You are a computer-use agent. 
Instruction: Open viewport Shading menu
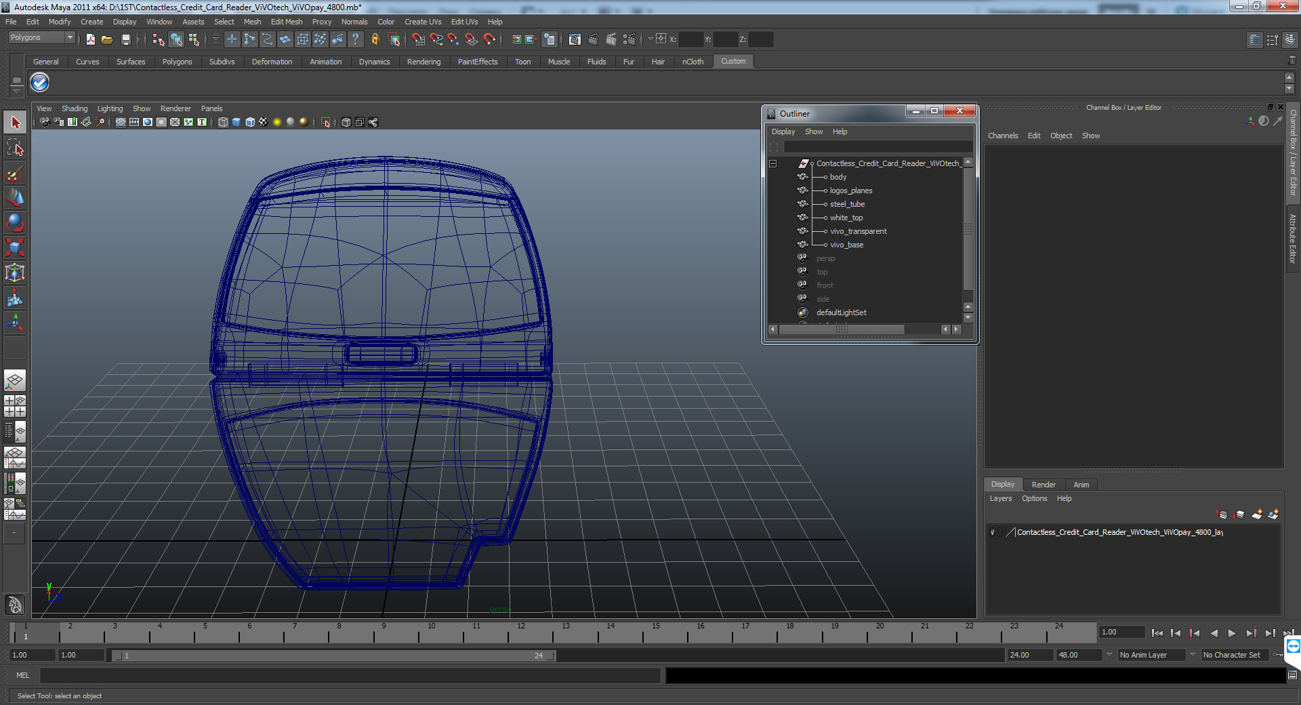[x=75, y=108]
